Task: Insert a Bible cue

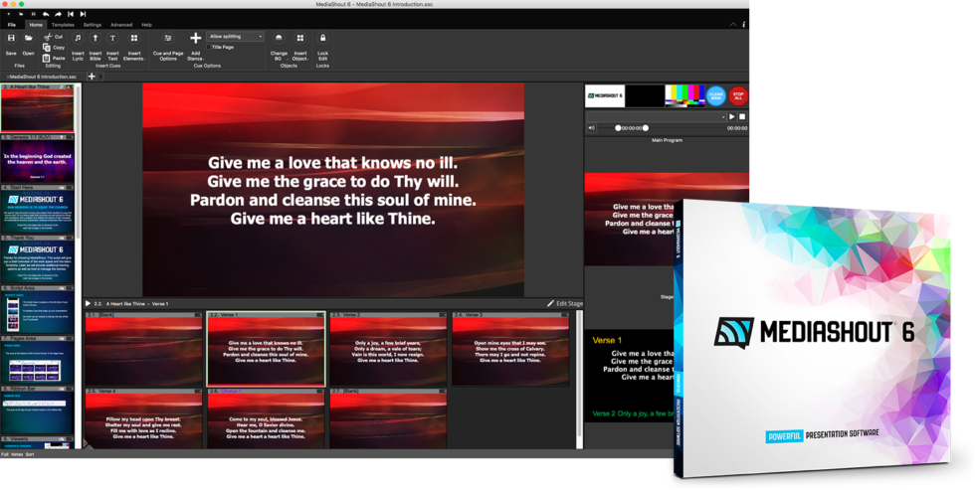Action: point(96,45)
